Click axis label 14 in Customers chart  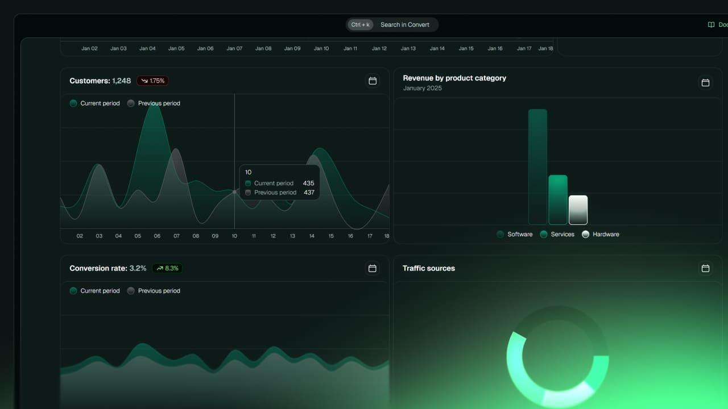coord(312,236)
